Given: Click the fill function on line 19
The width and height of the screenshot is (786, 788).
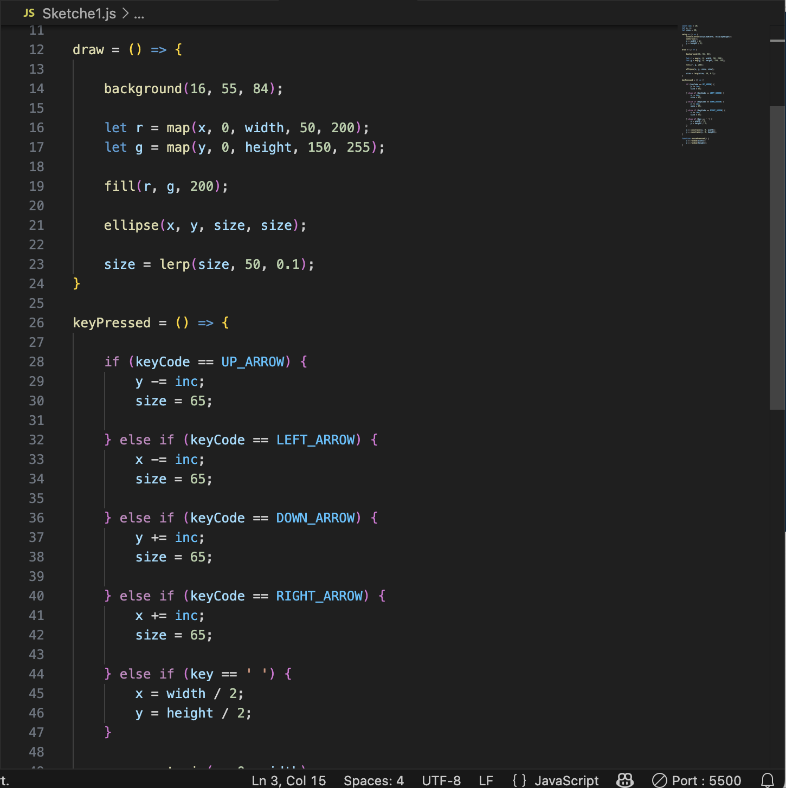Looking at the screenshot, I should (120, 186).
